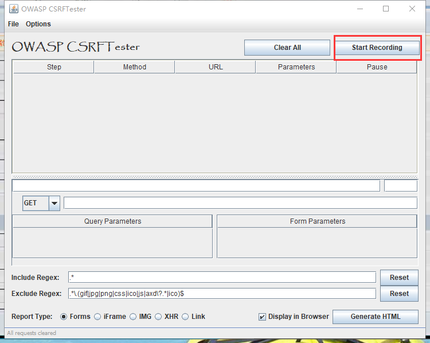Click the small field right of the wide text field
This screenshot has height=343, width=430.
click(401, 186)
